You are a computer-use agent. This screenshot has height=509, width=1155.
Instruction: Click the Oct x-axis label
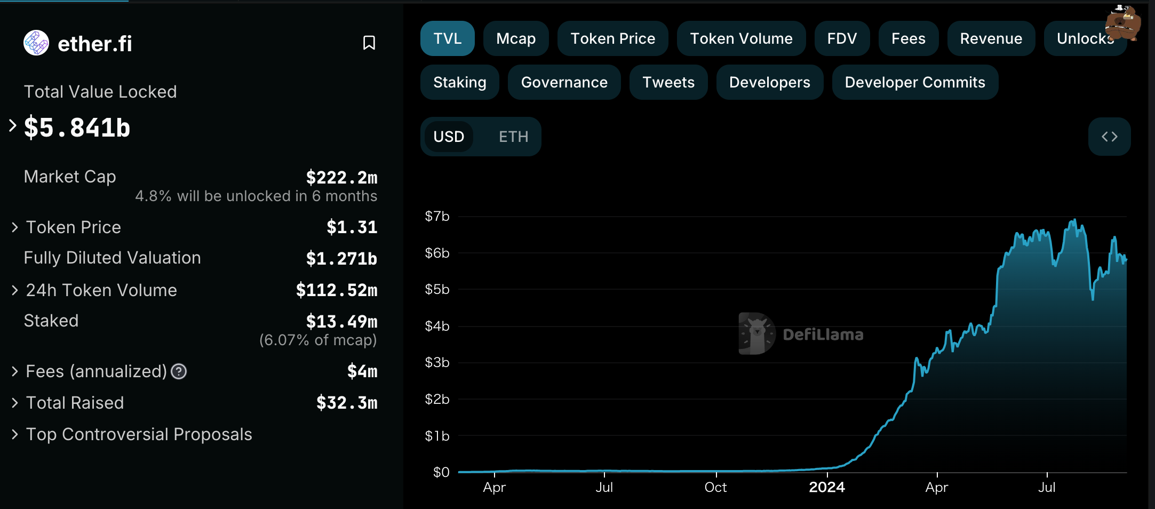coord(715,487)
